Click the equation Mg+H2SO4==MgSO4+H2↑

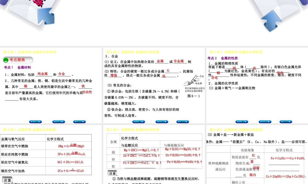pyautogui.click(x=182, y=149)
